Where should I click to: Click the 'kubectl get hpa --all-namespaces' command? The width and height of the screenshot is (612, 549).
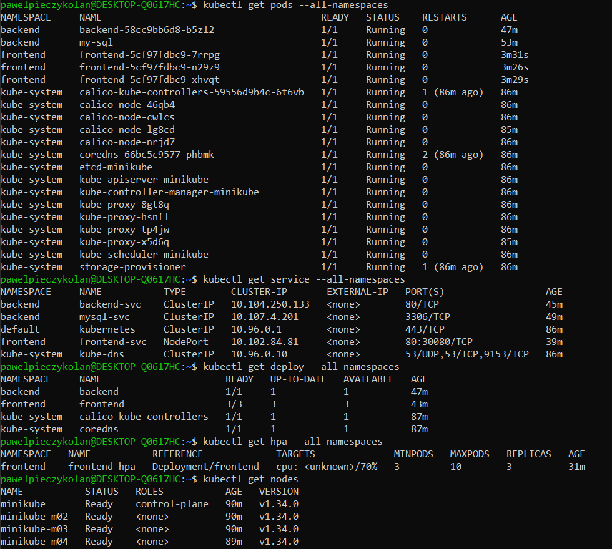coord(293,442)
